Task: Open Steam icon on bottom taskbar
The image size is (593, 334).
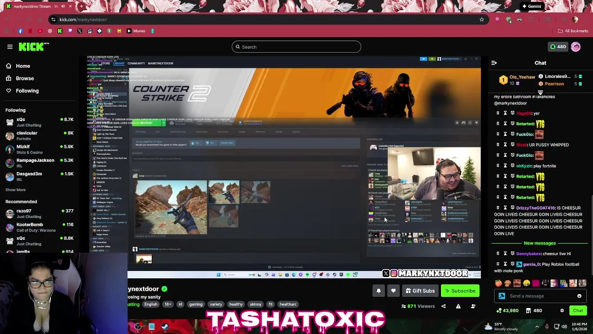Action: 165,327
